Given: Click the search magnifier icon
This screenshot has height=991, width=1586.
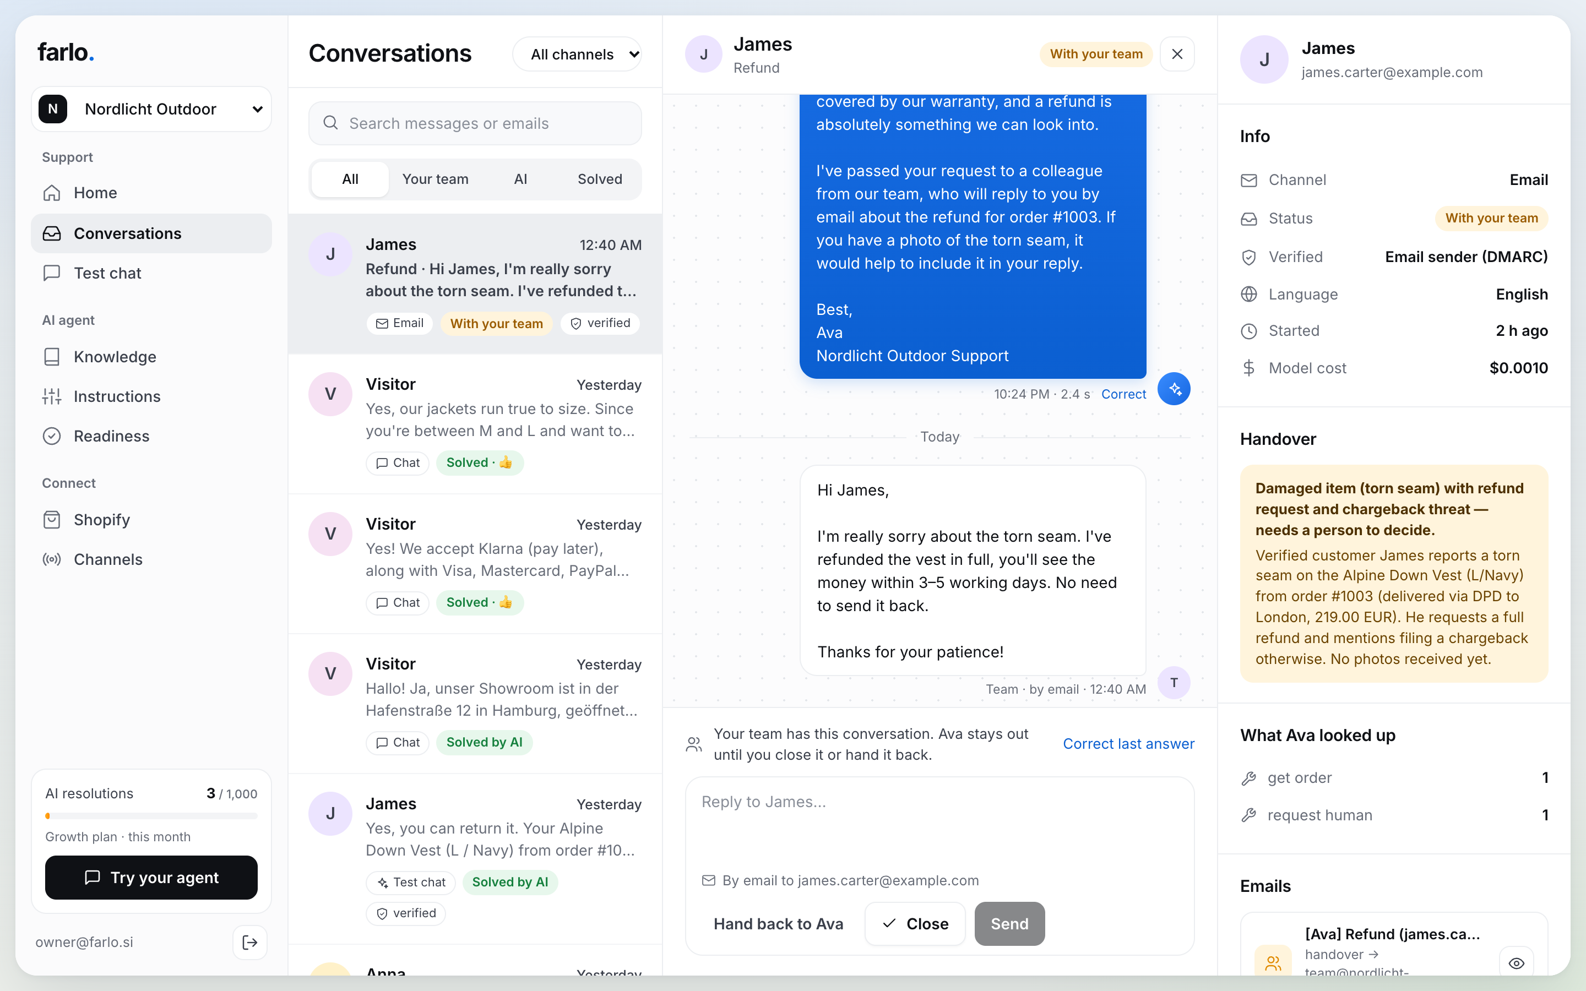Looking at the screenshot, I should click(331, 123).
